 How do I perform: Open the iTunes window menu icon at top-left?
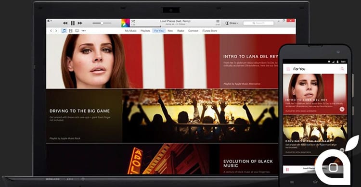point(49,21)
